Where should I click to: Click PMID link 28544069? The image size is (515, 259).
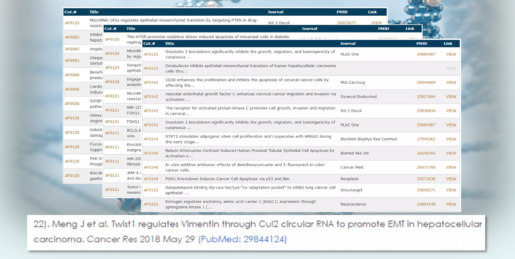click(x=426, y=83)
